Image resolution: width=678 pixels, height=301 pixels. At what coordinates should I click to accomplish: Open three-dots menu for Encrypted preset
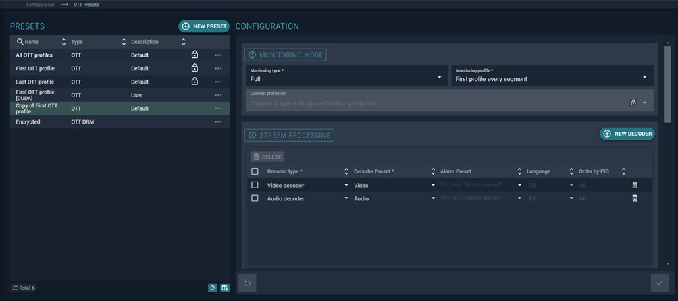tap(218, 122)
